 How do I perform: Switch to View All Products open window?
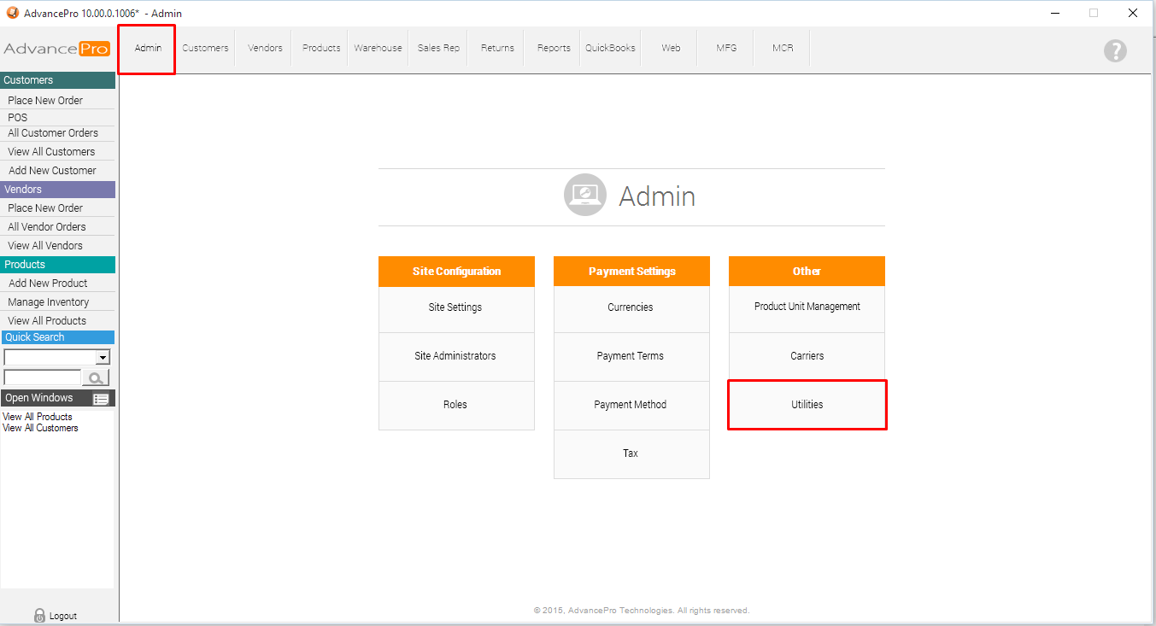(x=38, y=417)
